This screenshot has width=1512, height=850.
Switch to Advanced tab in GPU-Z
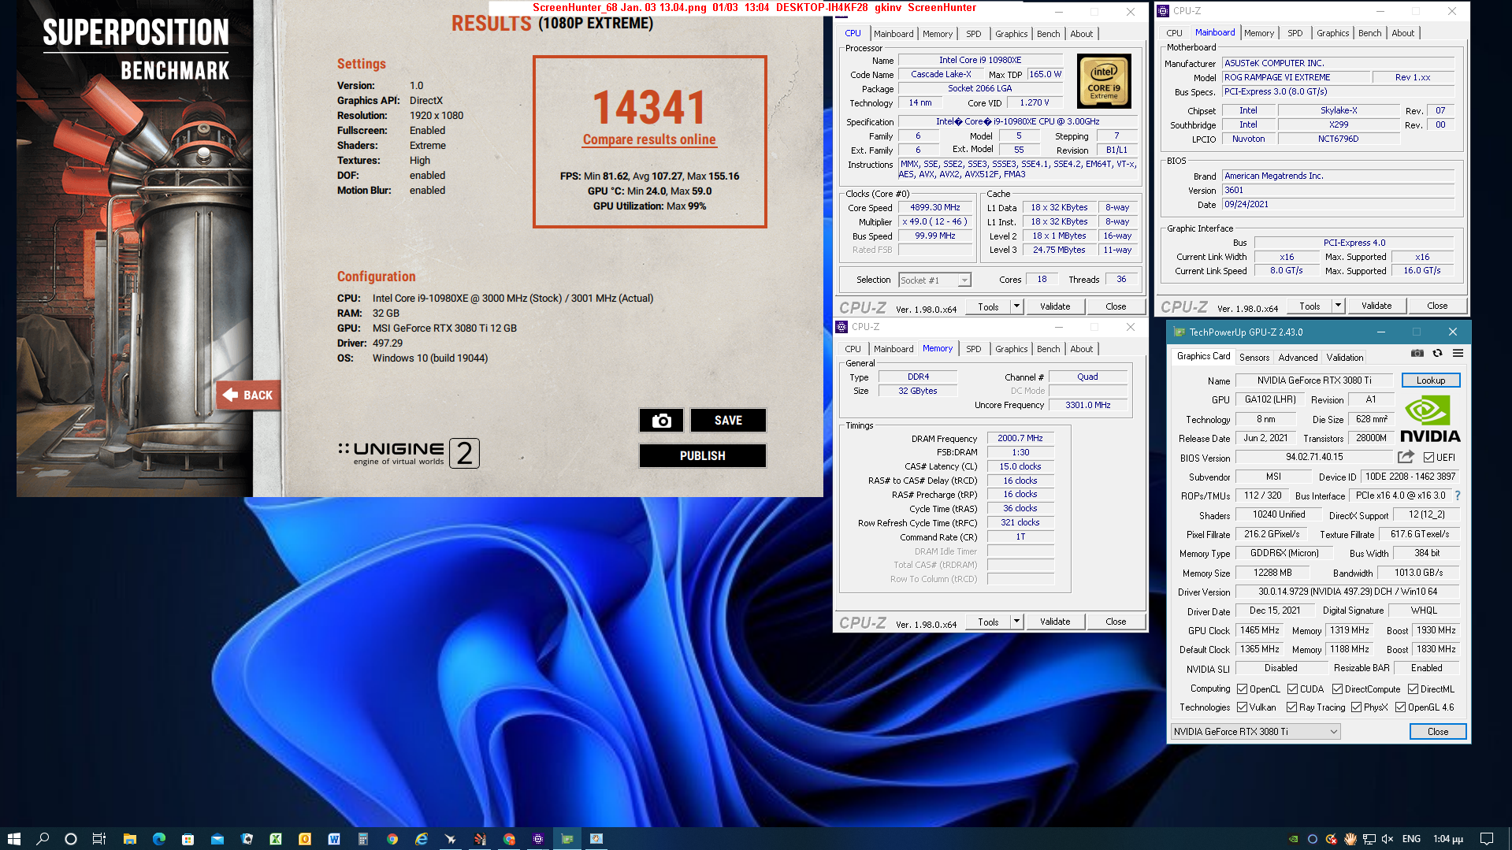click(x=1297, y=357)
